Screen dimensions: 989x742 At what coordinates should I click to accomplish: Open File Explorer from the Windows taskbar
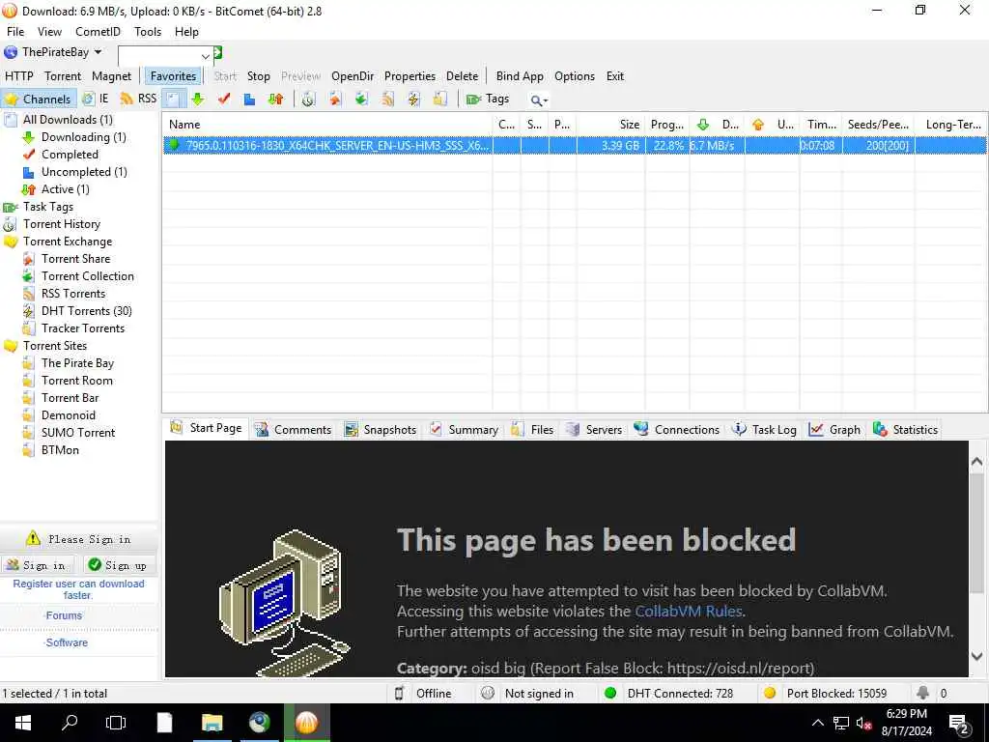(x=212, y=723)
